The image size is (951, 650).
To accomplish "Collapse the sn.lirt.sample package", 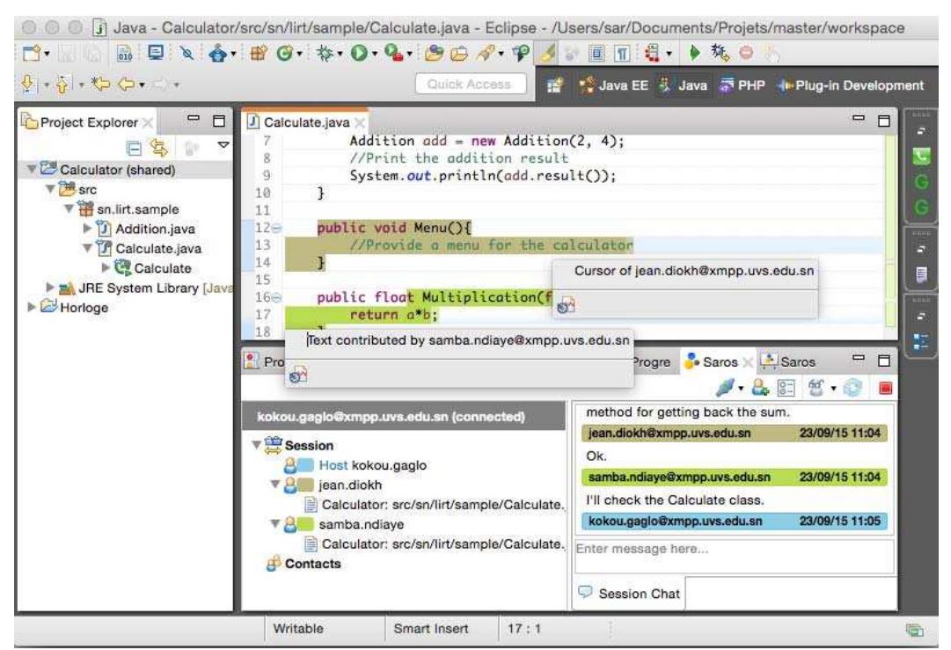I will tap(69, 208).
